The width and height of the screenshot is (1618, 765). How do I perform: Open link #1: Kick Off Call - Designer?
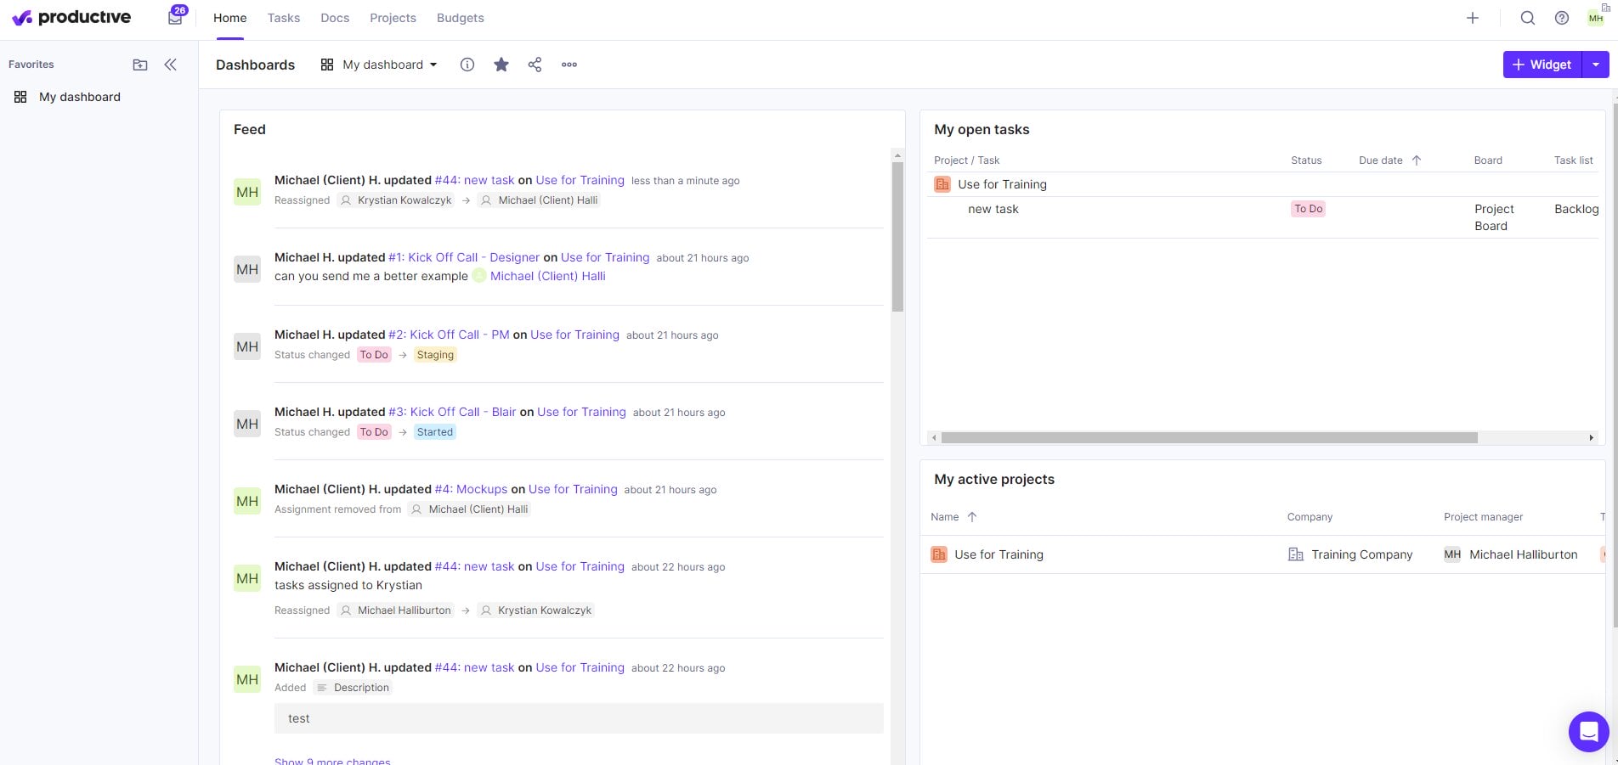pos(464,257)
